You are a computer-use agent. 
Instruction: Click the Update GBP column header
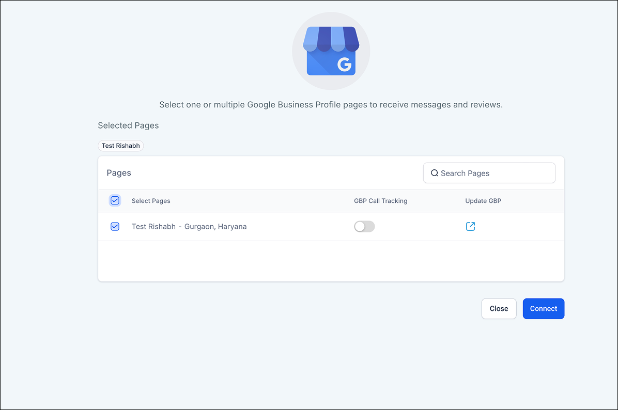click(483, 201)
